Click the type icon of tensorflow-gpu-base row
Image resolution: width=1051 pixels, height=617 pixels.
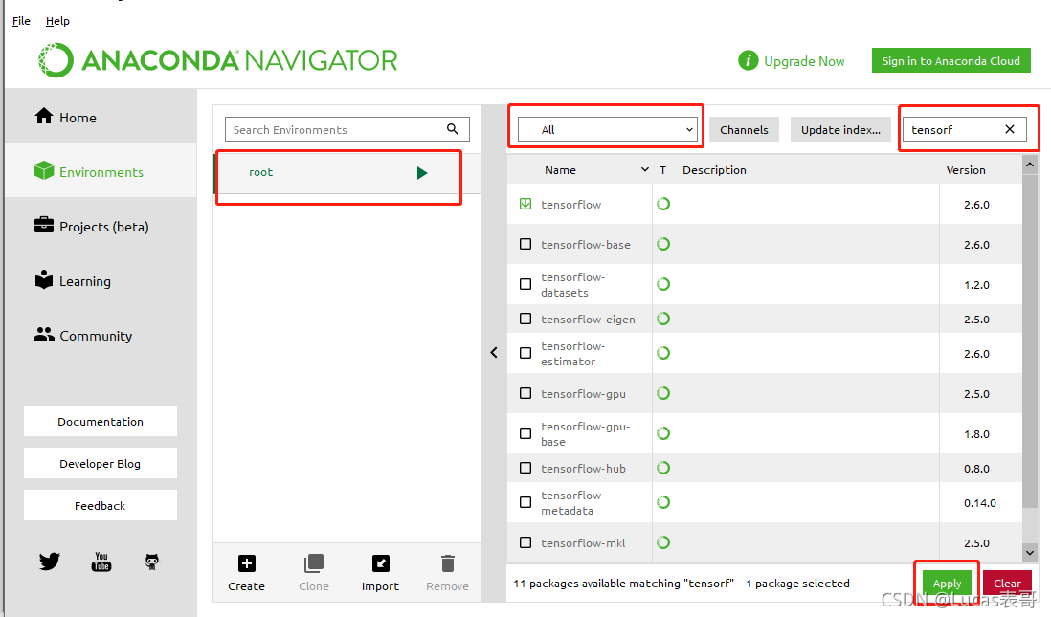click(663, 433)
